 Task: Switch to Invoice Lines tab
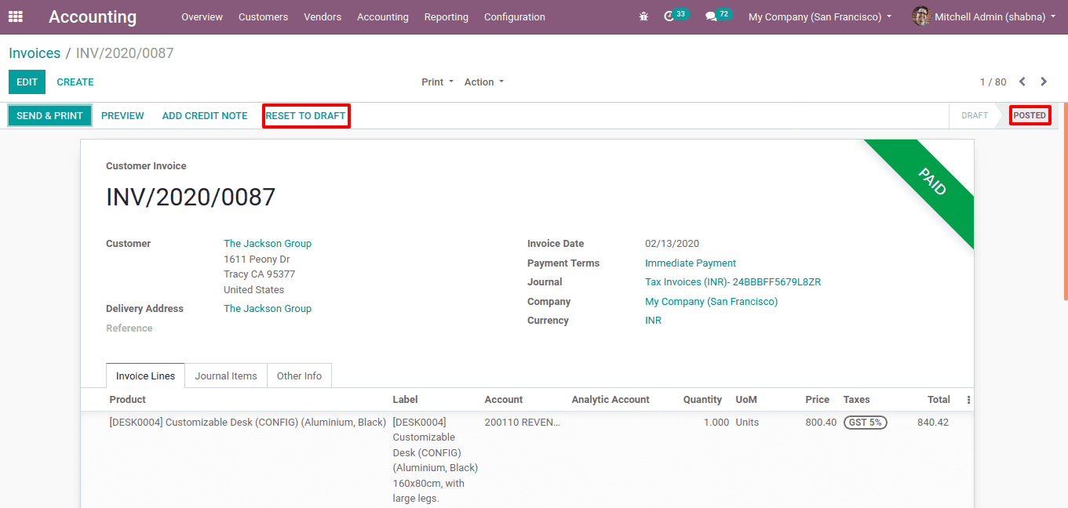pyautogui.click(x=146, y=376)
